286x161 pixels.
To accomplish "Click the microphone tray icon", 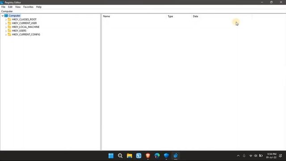I will pos(244,156).
